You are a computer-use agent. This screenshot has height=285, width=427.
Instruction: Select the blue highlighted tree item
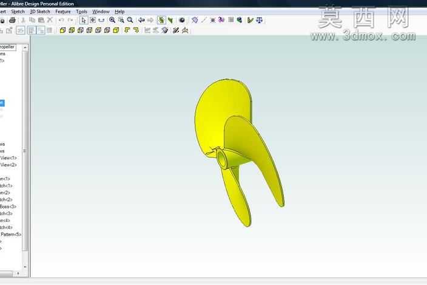pyautogui.click(x=2, y=103)
